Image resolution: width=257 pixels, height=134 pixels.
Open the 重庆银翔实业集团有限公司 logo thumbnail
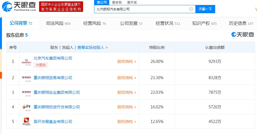pyautogui.click(x=26, y=93)
